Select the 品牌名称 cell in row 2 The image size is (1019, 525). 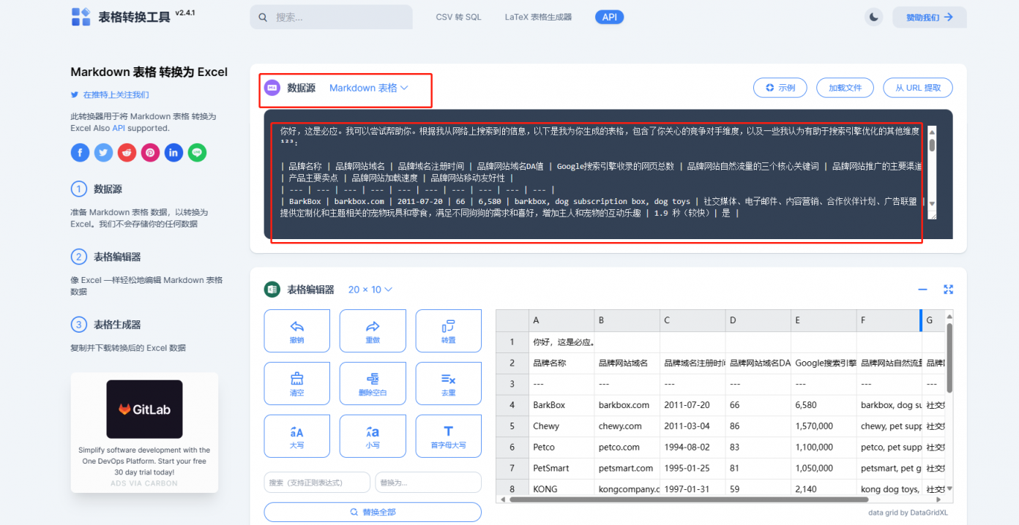[561, 363]
